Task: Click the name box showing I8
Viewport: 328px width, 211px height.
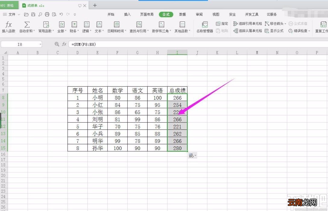Action: 20,44
